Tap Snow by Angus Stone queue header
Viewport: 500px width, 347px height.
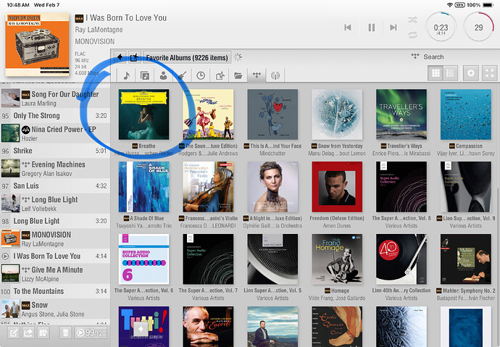(55, 309)
